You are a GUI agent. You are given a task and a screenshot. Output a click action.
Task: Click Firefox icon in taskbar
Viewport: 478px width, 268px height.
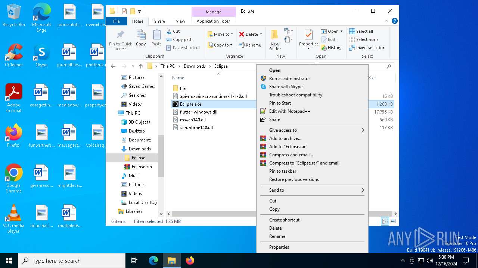pyautogui.click(x=190, y=261)
